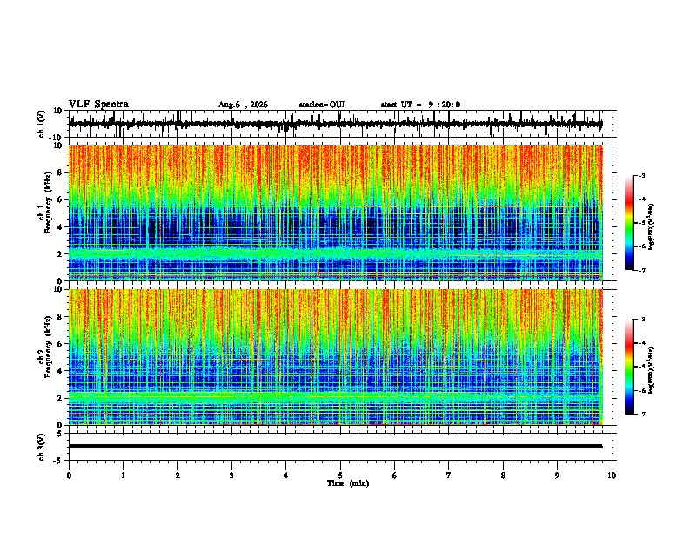Click the "VLF Spectra" plot title
Screen dimensions: 689x533
(x=98, y=105)
